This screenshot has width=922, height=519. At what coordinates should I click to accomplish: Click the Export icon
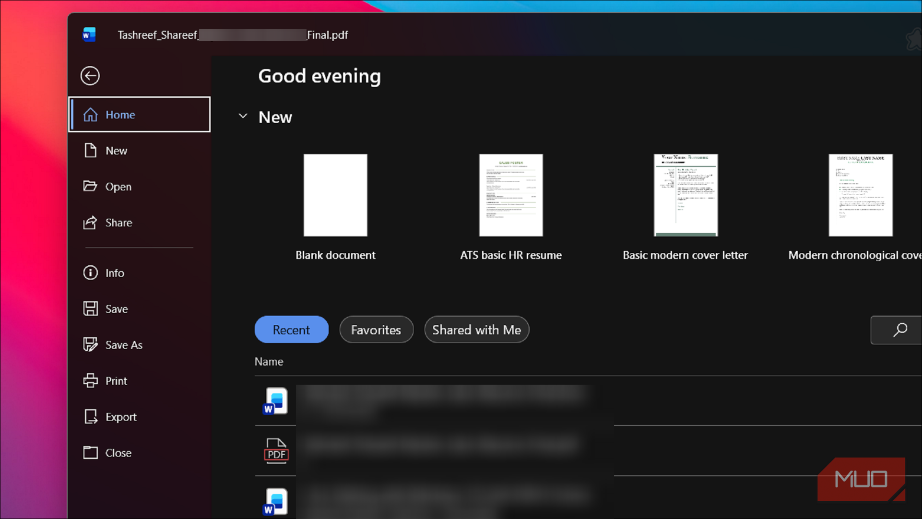point(90,416)
